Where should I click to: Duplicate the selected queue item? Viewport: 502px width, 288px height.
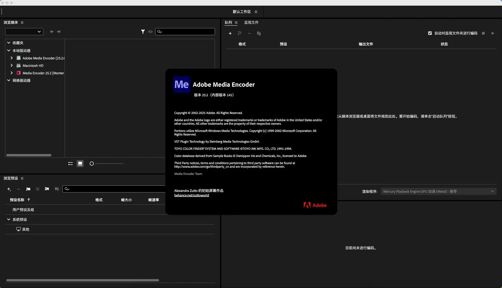[259, 33]
